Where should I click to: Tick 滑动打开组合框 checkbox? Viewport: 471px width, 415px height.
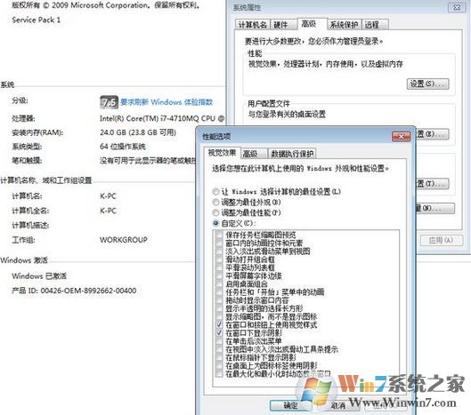(219, 259)
